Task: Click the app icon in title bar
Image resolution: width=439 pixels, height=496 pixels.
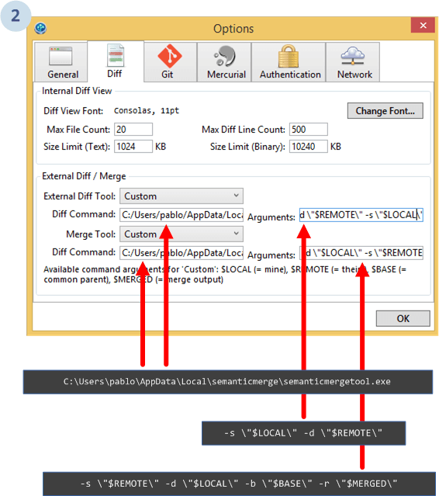Action: [x=40, y=28]
